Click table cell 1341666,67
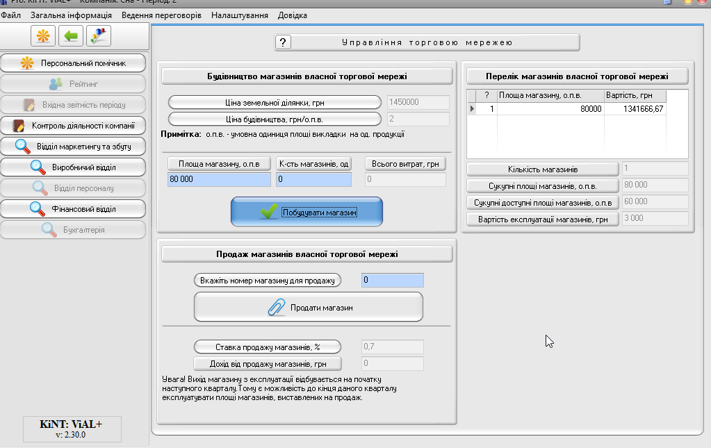711x448 pixels. tap(635, 109)
